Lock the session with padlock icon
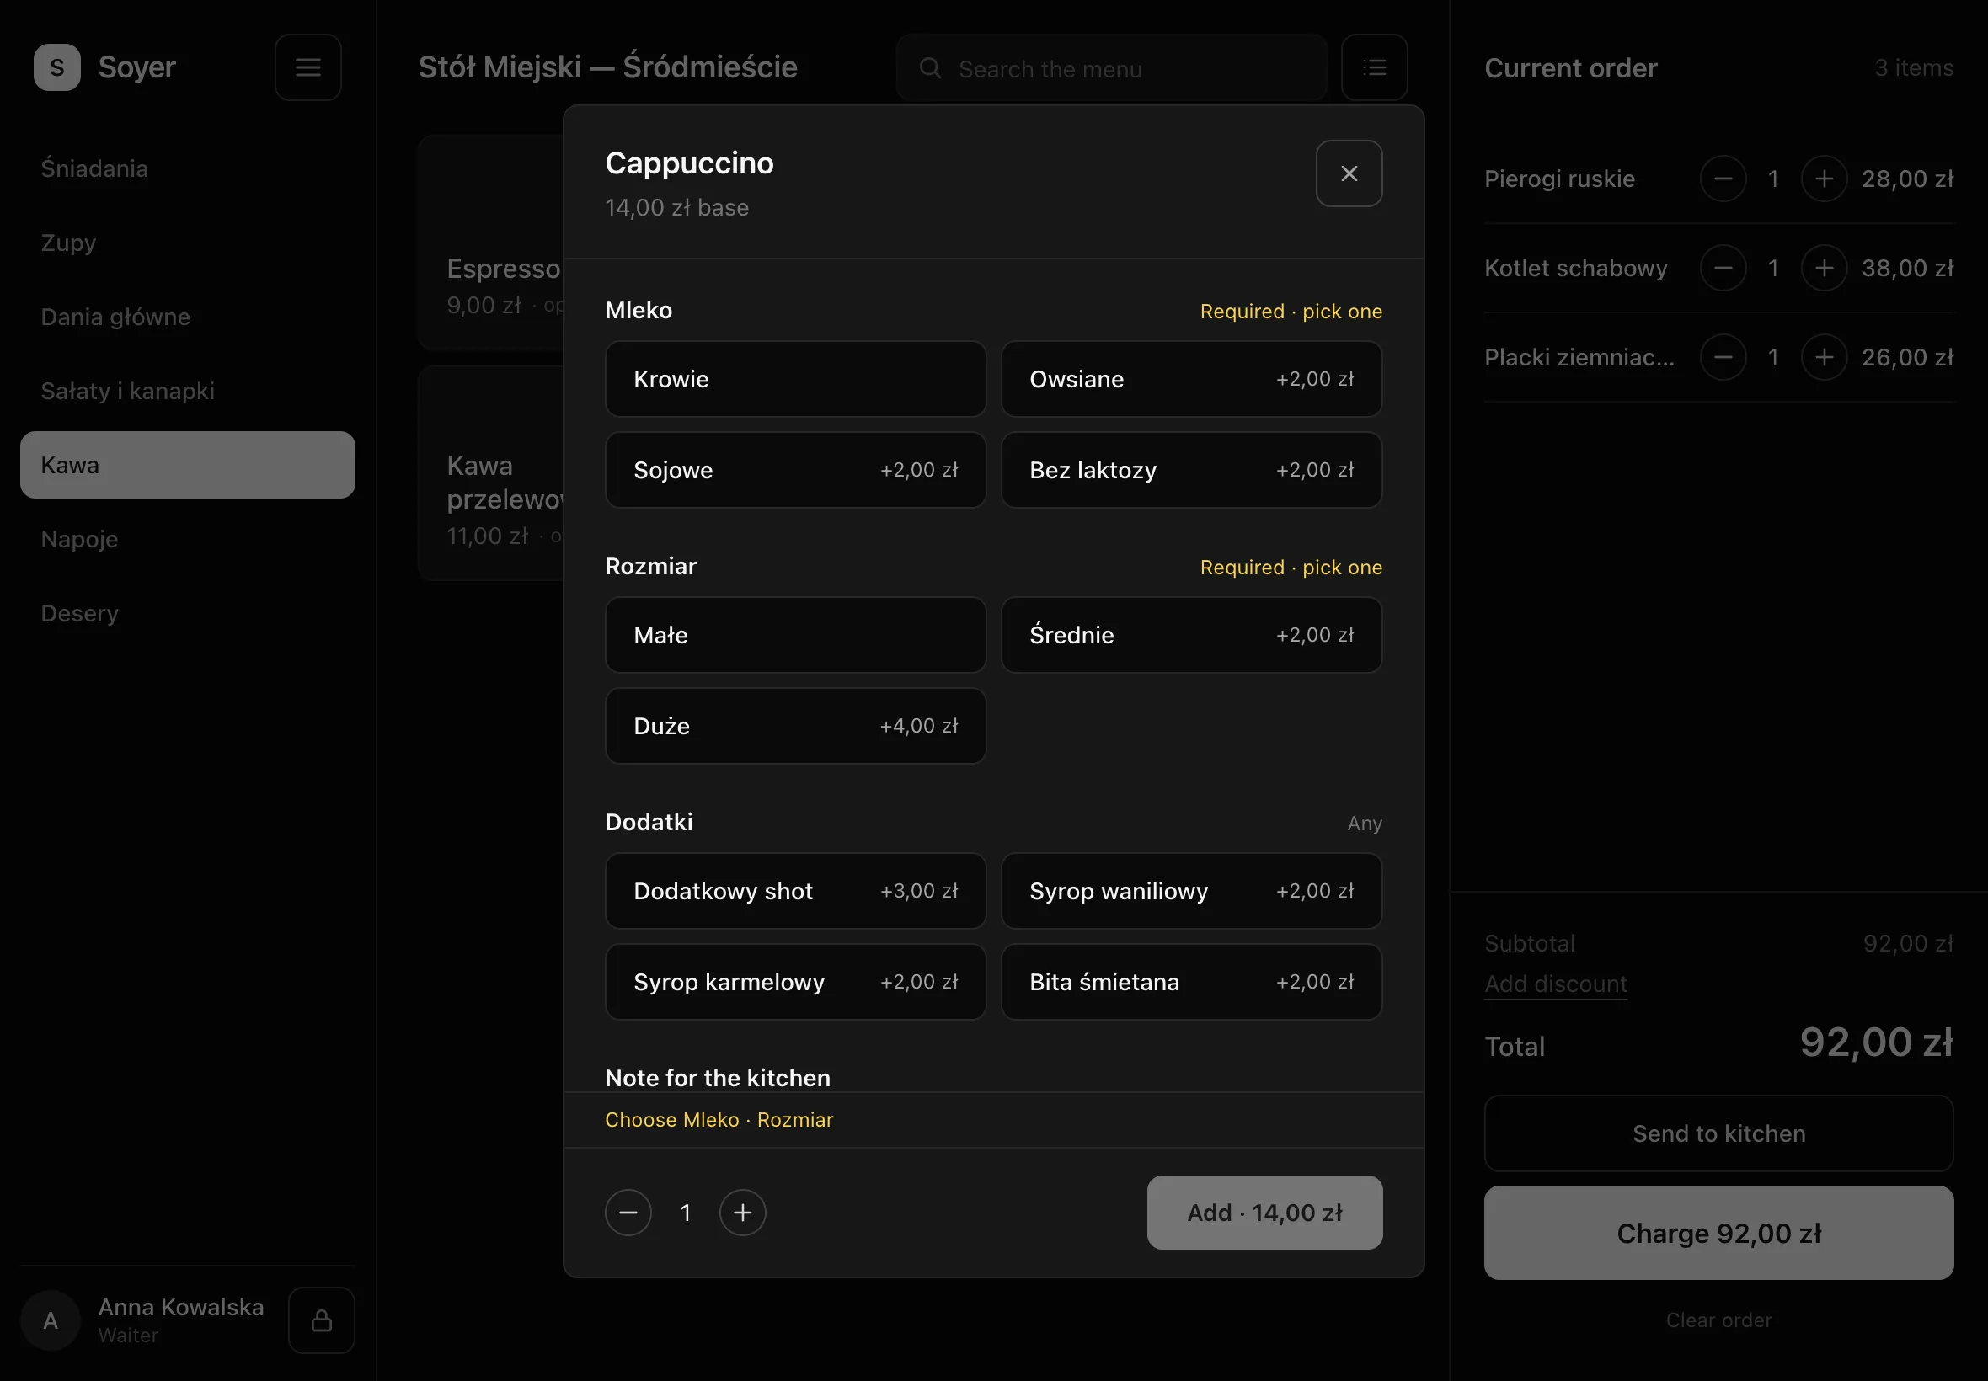This screenshot has width=1988, height=1381. pos(322,1320)
